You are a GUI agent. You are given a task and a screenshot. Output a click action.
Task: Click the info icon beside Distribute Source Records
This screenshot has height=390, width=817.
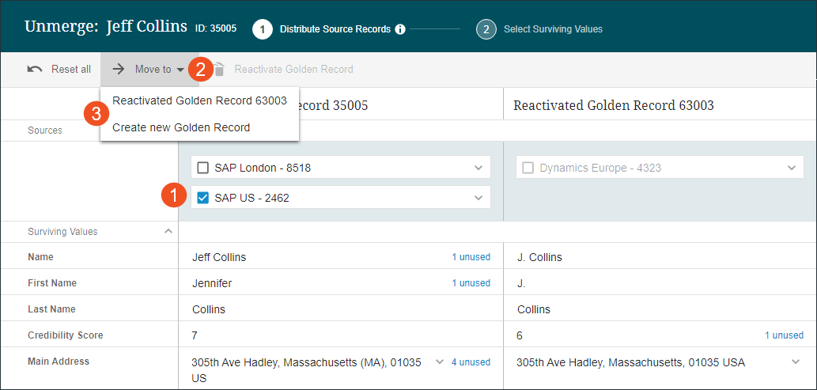click(400, 29)
